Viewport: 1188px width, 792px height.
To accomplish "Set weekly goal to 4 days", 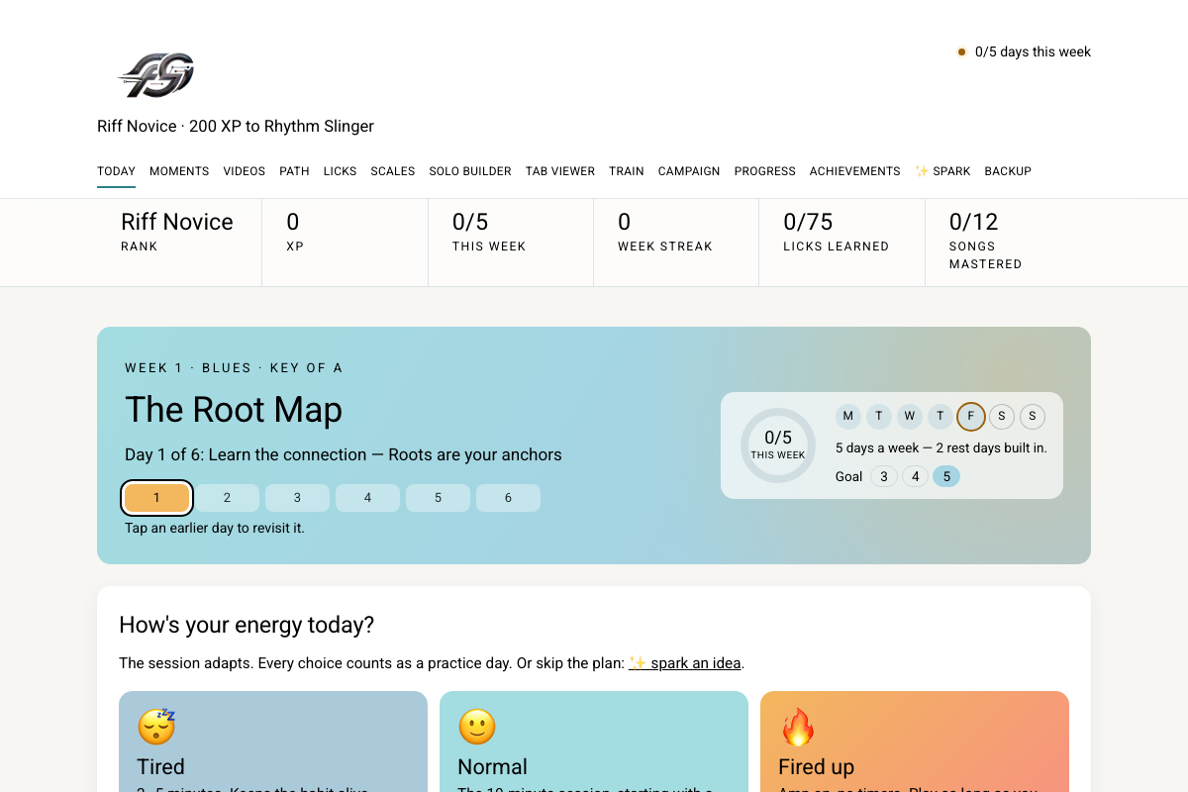I will pos(915,476).
